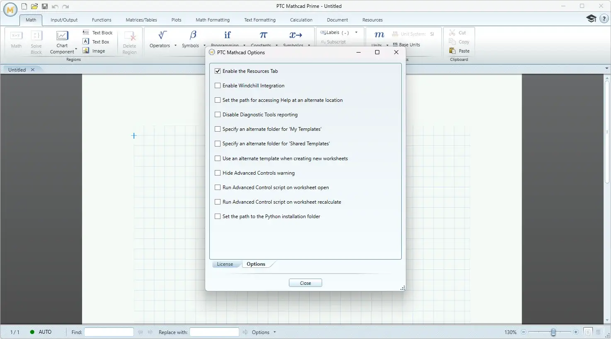The width and height of the screenshot is (611, 339).
Task: Open the Matrices/Tables ribbon tab
Action: [x=141, y=20]
